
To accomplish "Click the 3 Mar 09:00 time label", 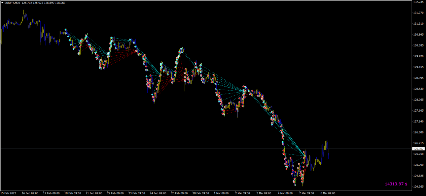I will (x=264, y=193).
